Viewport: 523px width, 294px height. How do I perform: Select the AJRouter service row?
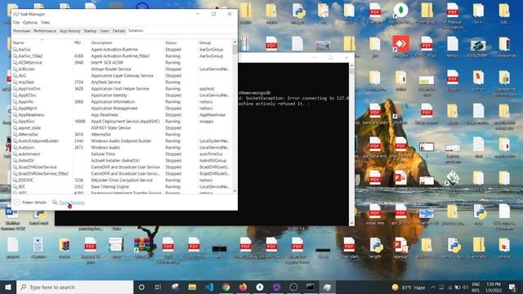click(122, 69)
